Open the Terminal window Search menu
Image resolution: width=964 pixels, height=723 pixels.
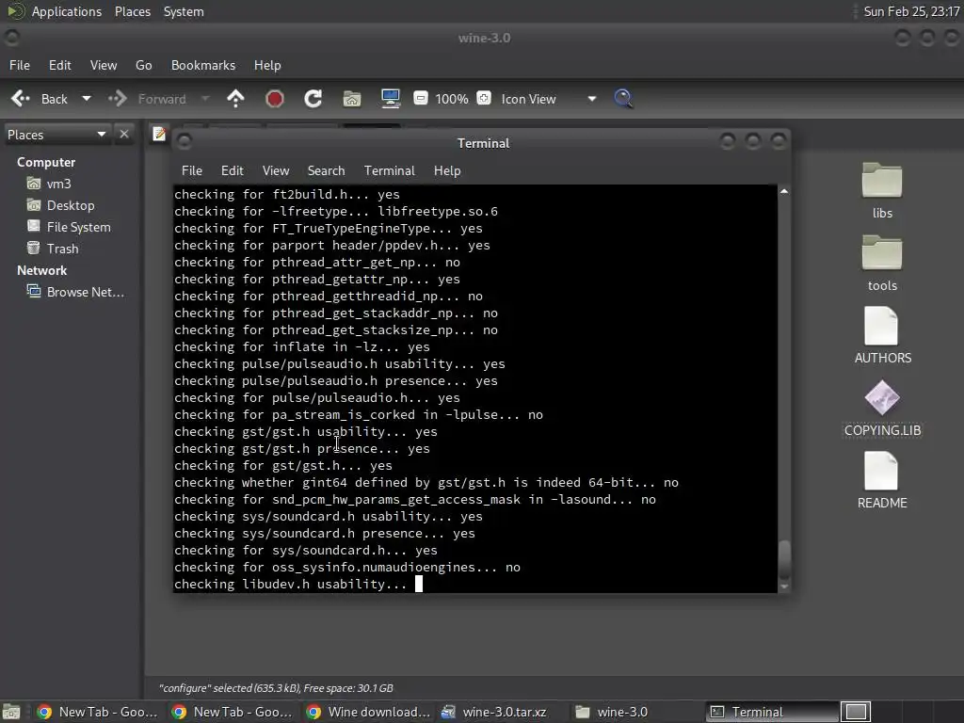(326, 171)
